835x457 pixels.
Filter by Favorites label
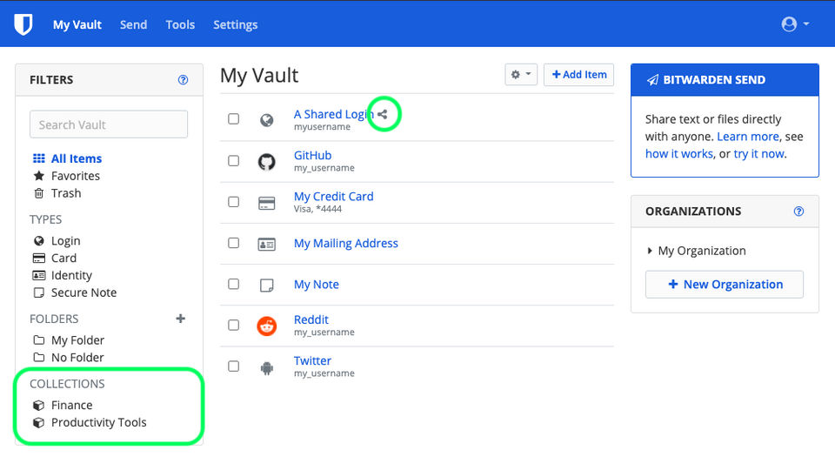pyautogui.click(x=76, y=176)
